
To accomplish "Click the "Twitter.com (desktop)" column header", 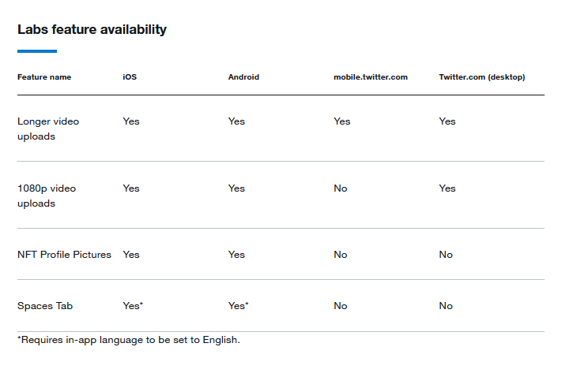I will (482, 77).
